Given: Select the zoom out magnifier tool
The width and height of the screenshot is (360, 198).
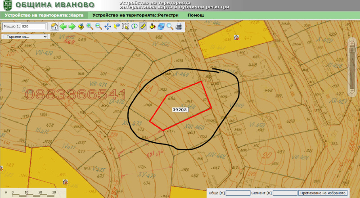Looking at the screenshot, I should (x=99, y=27).
